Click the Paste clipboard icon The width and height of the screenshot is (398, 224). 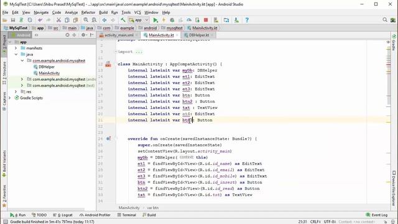tap(75, 20)
